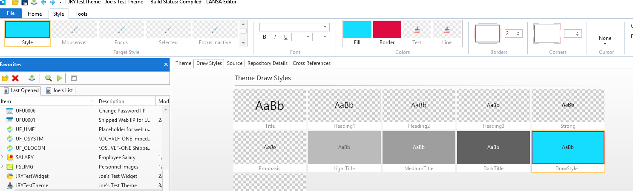
Task: Open the File menu
Action: (11, 14)
